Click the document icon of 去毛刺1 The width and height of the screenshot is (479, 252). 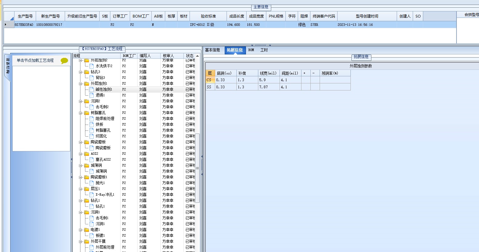[92, 218]
